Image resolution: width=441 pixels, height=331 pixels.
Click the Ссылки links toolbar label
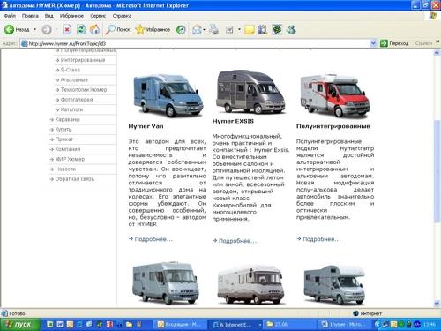coord(423,43)
